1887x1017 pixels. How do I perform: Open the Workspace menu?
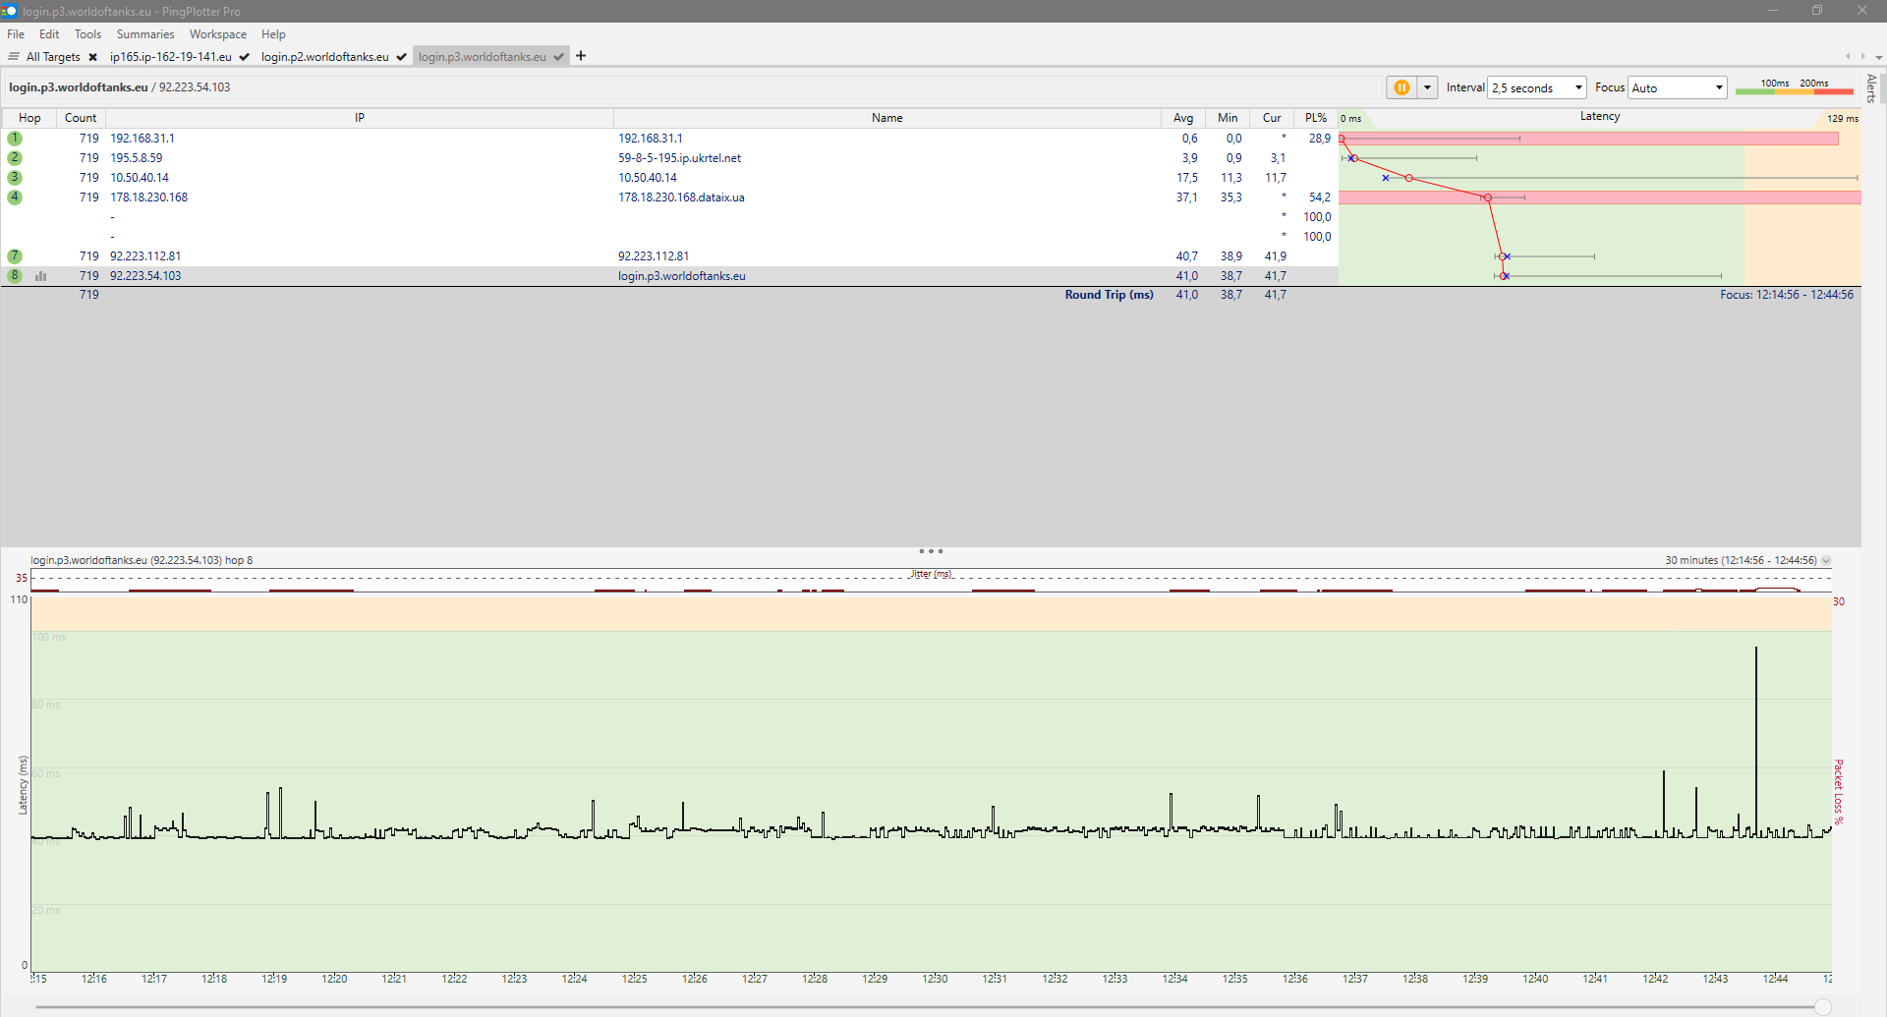218,34
